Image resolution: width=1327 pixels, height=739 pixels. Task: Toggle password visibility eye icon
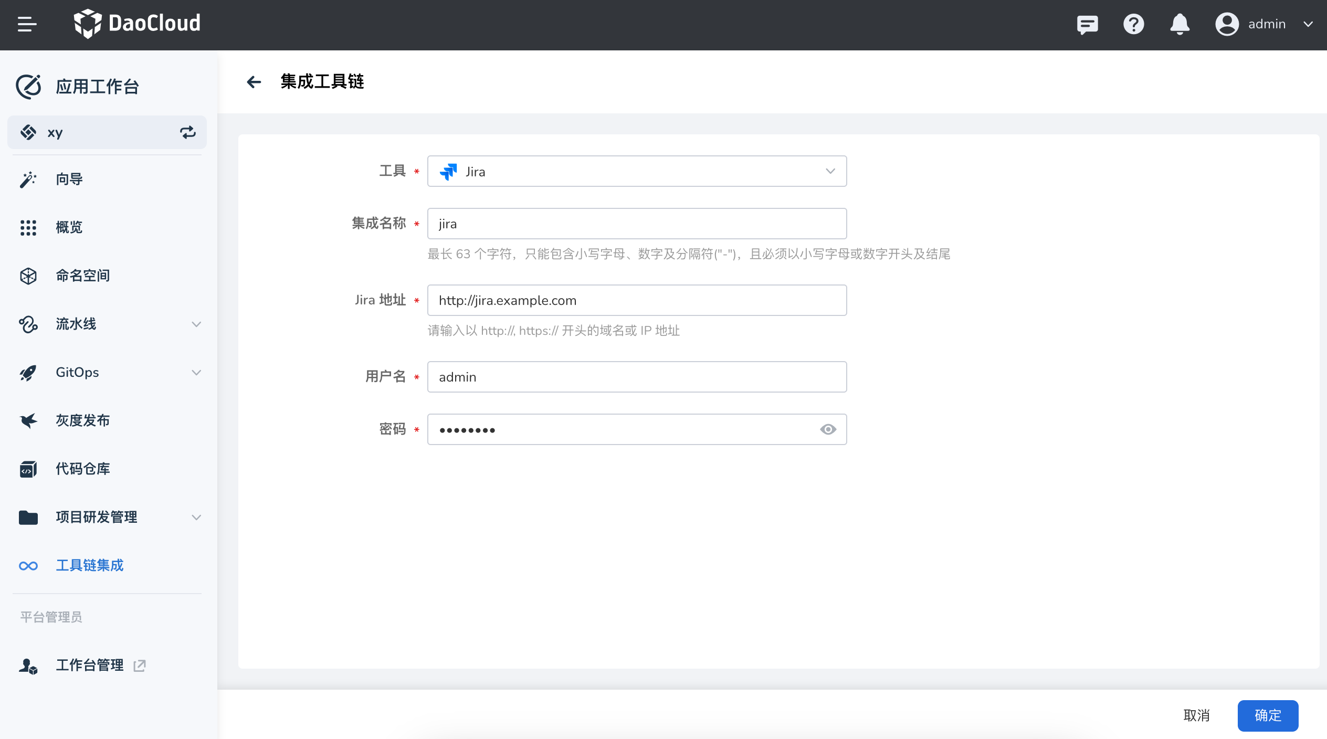click(x=828, y=429)
